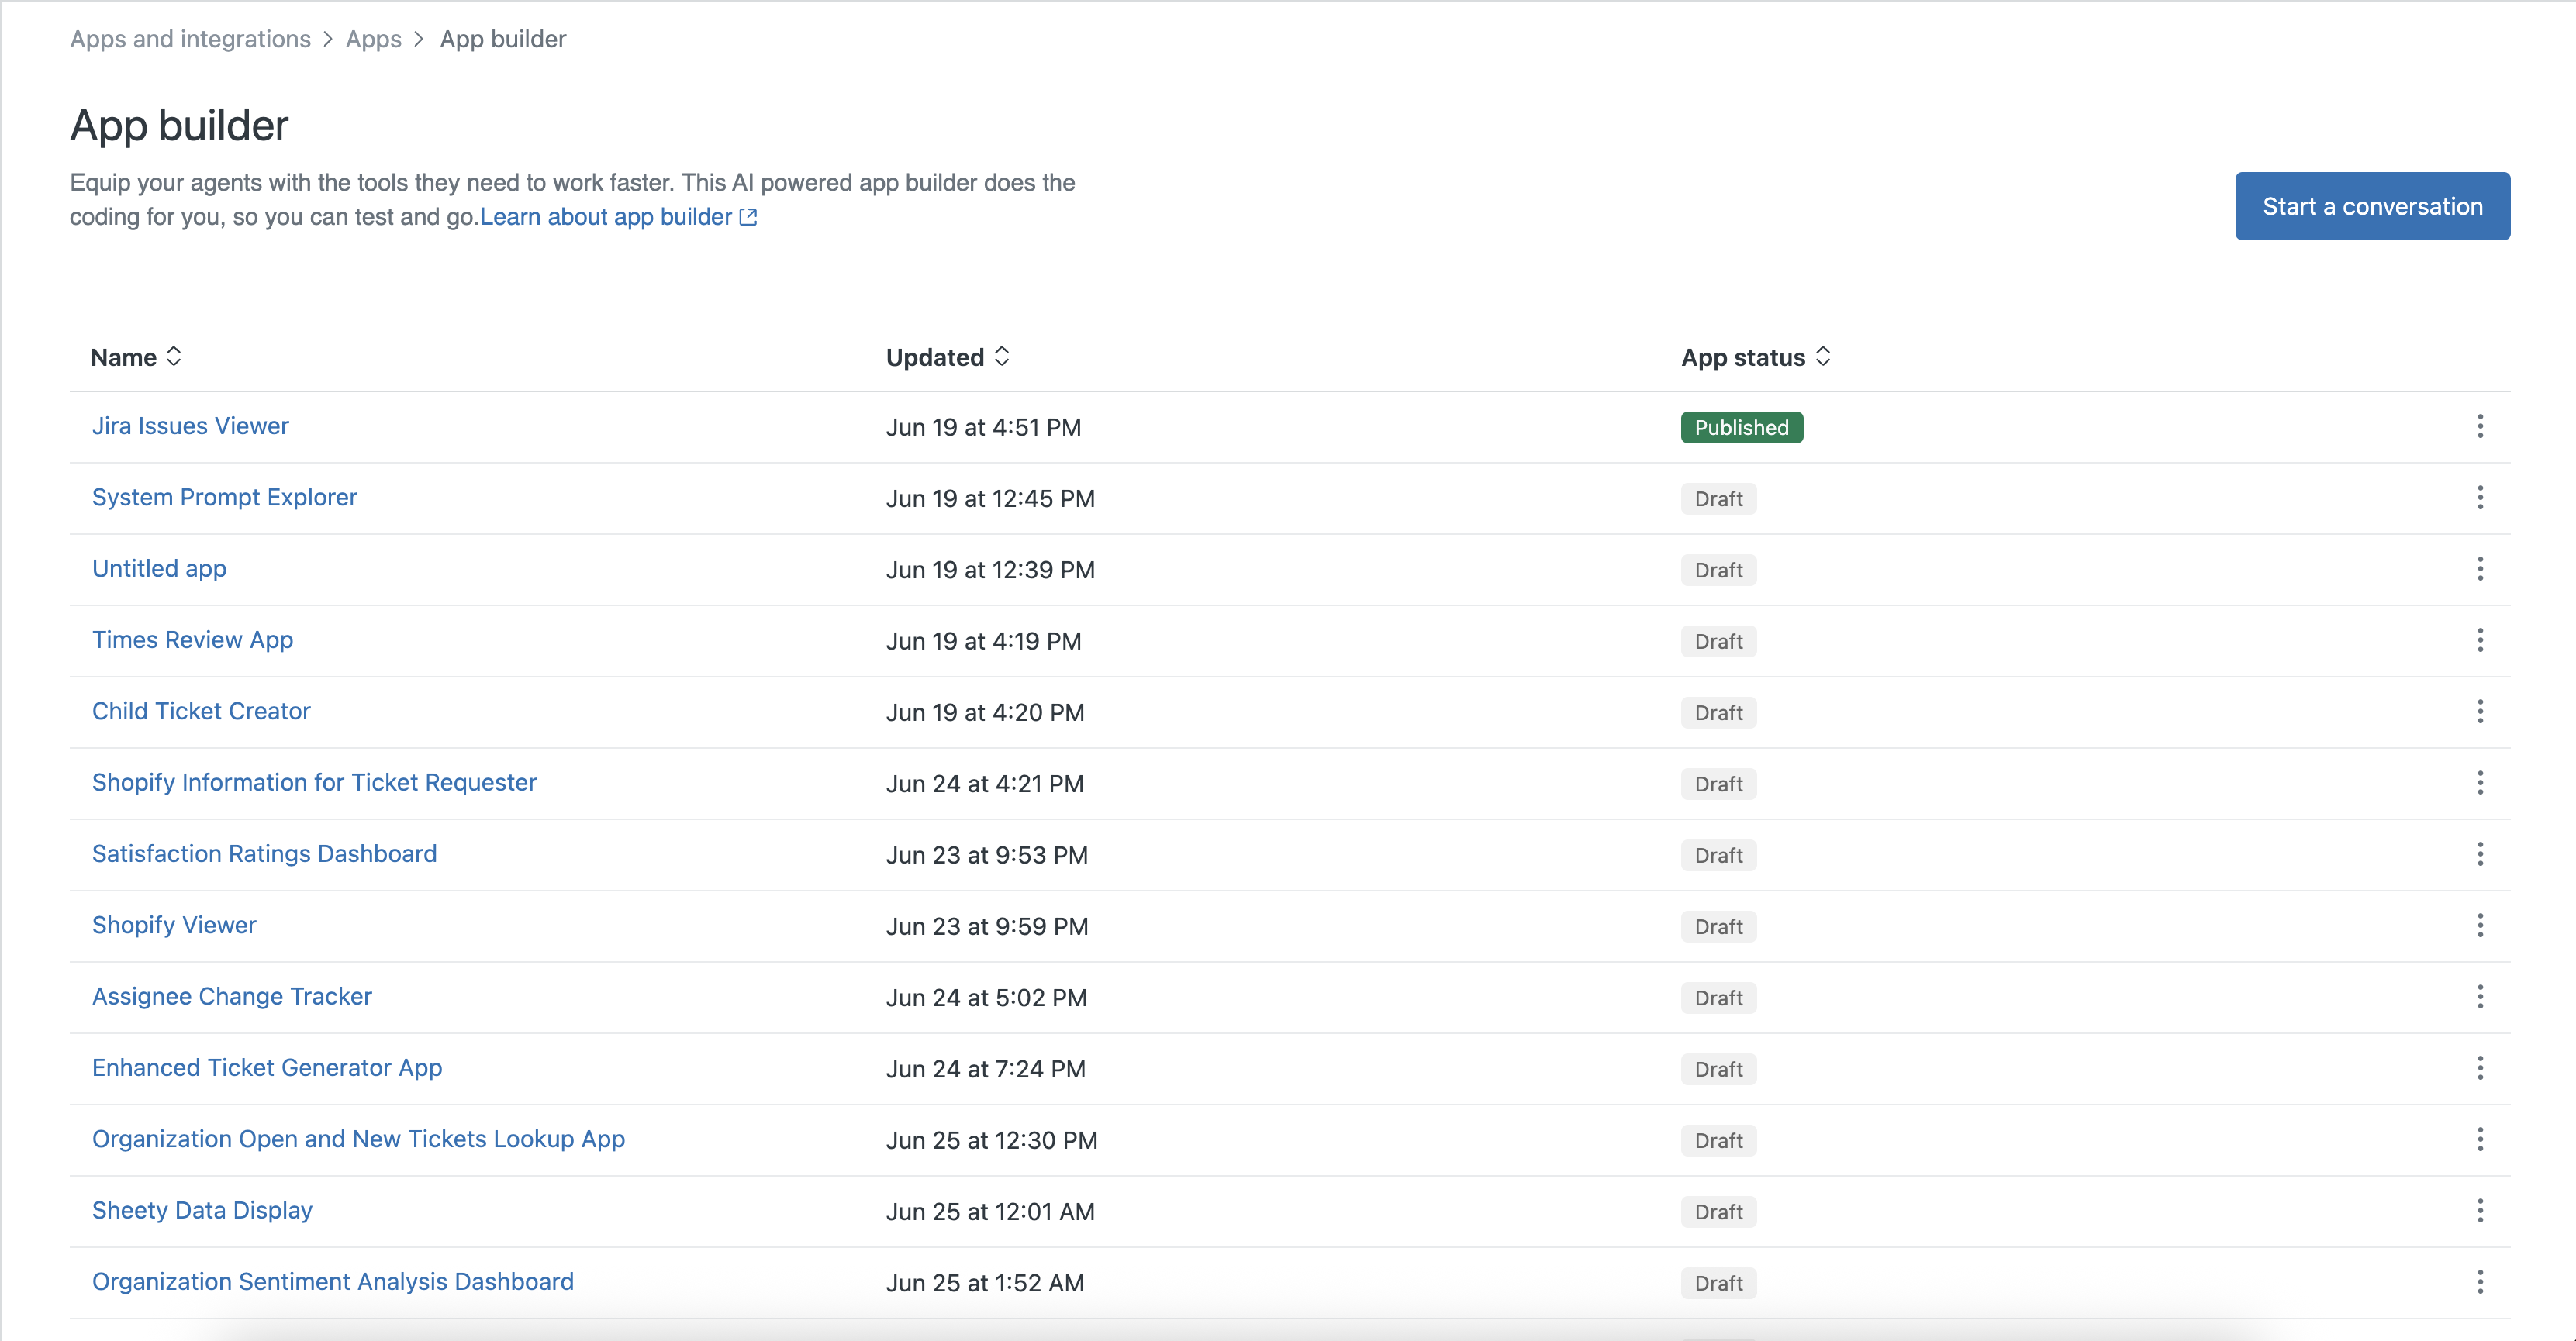Sort table by Updated column

tap(948, 357)
